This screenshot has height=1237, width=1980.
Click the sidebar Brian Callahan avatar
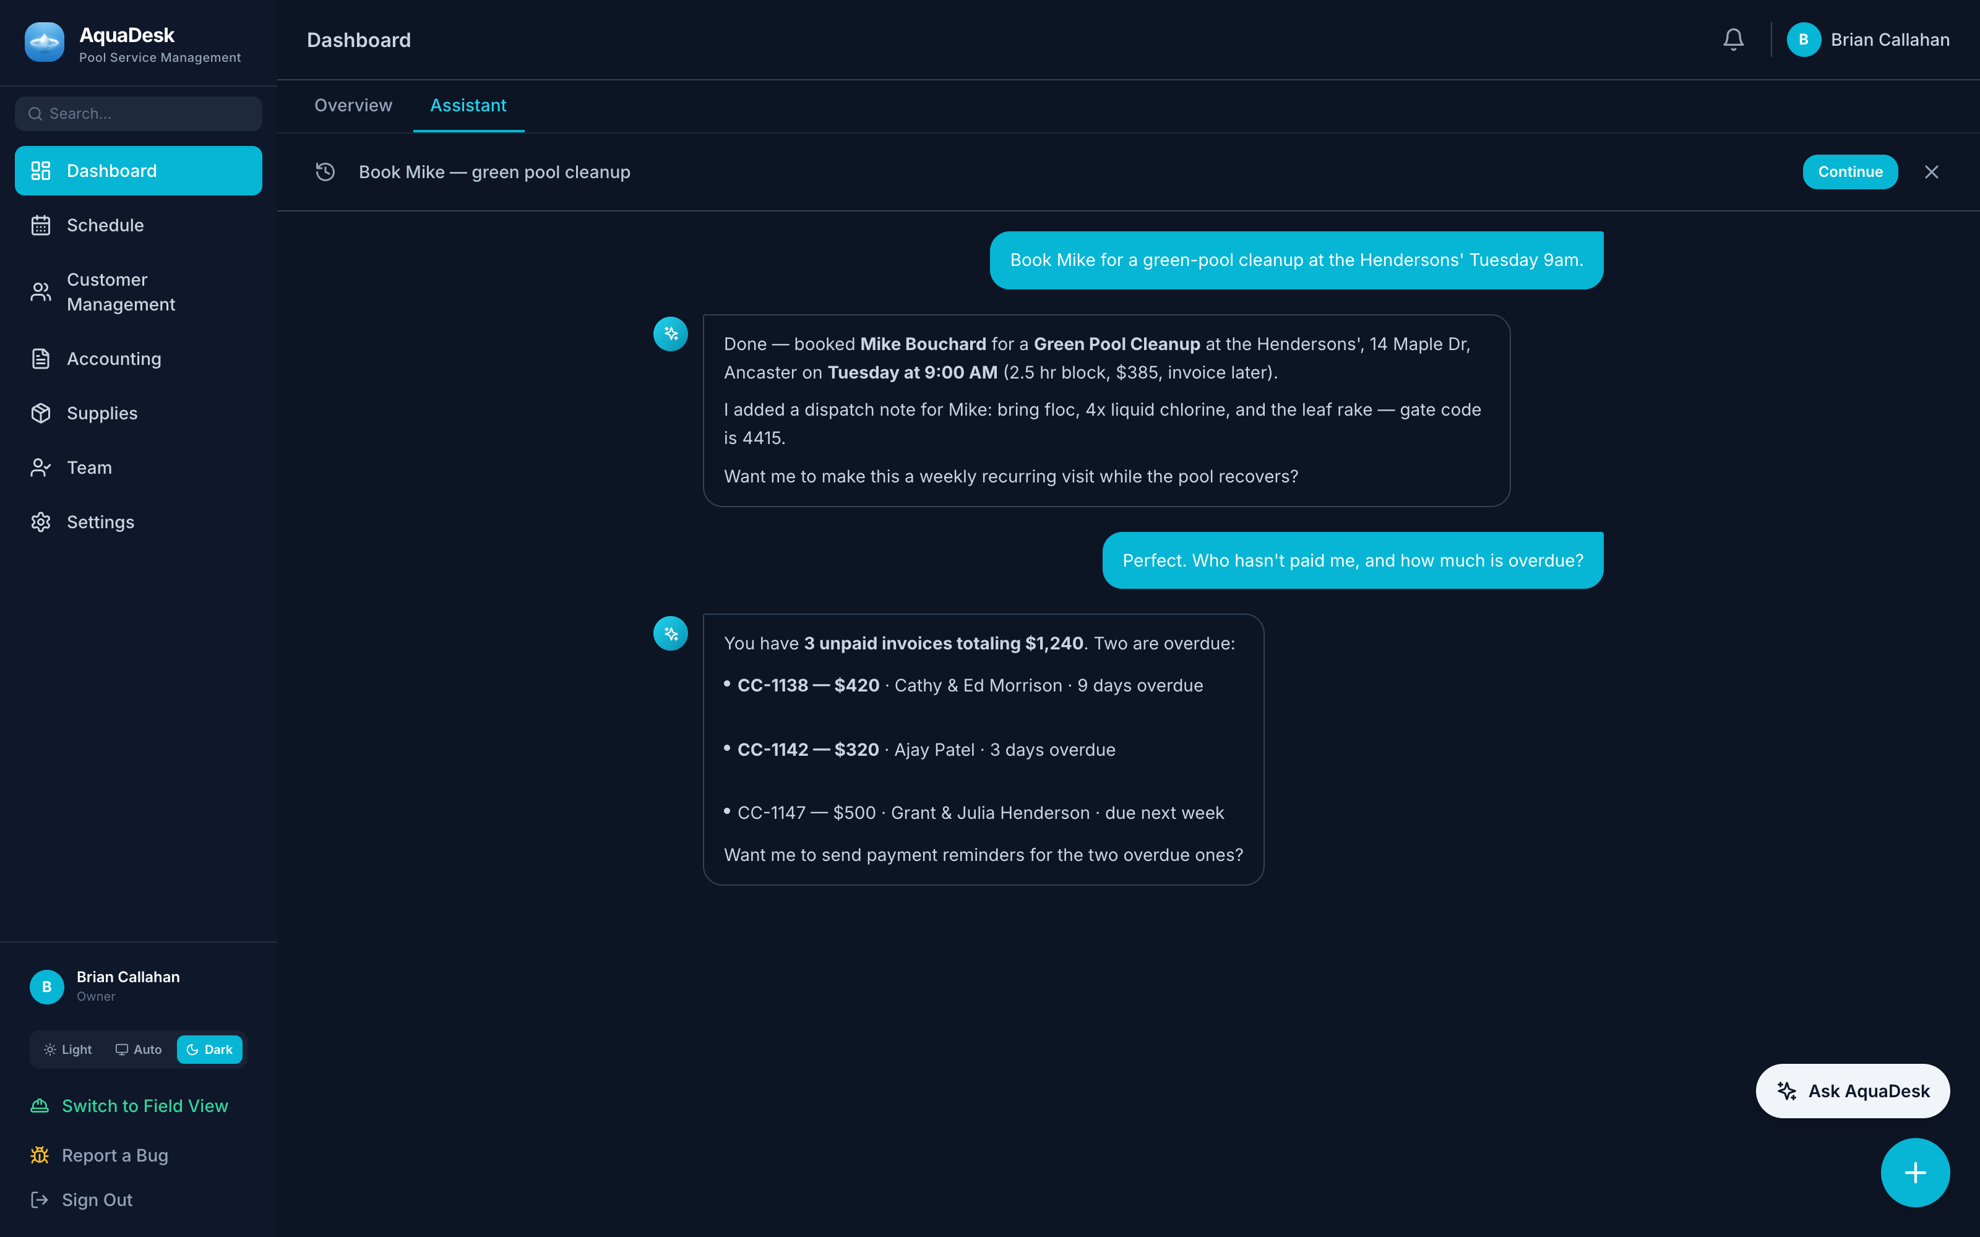46,987
